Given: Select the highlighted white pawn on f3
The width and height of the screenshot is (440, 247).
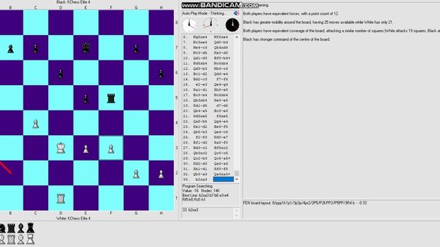Looking at the screenshot, I should (x=111, y=149).
